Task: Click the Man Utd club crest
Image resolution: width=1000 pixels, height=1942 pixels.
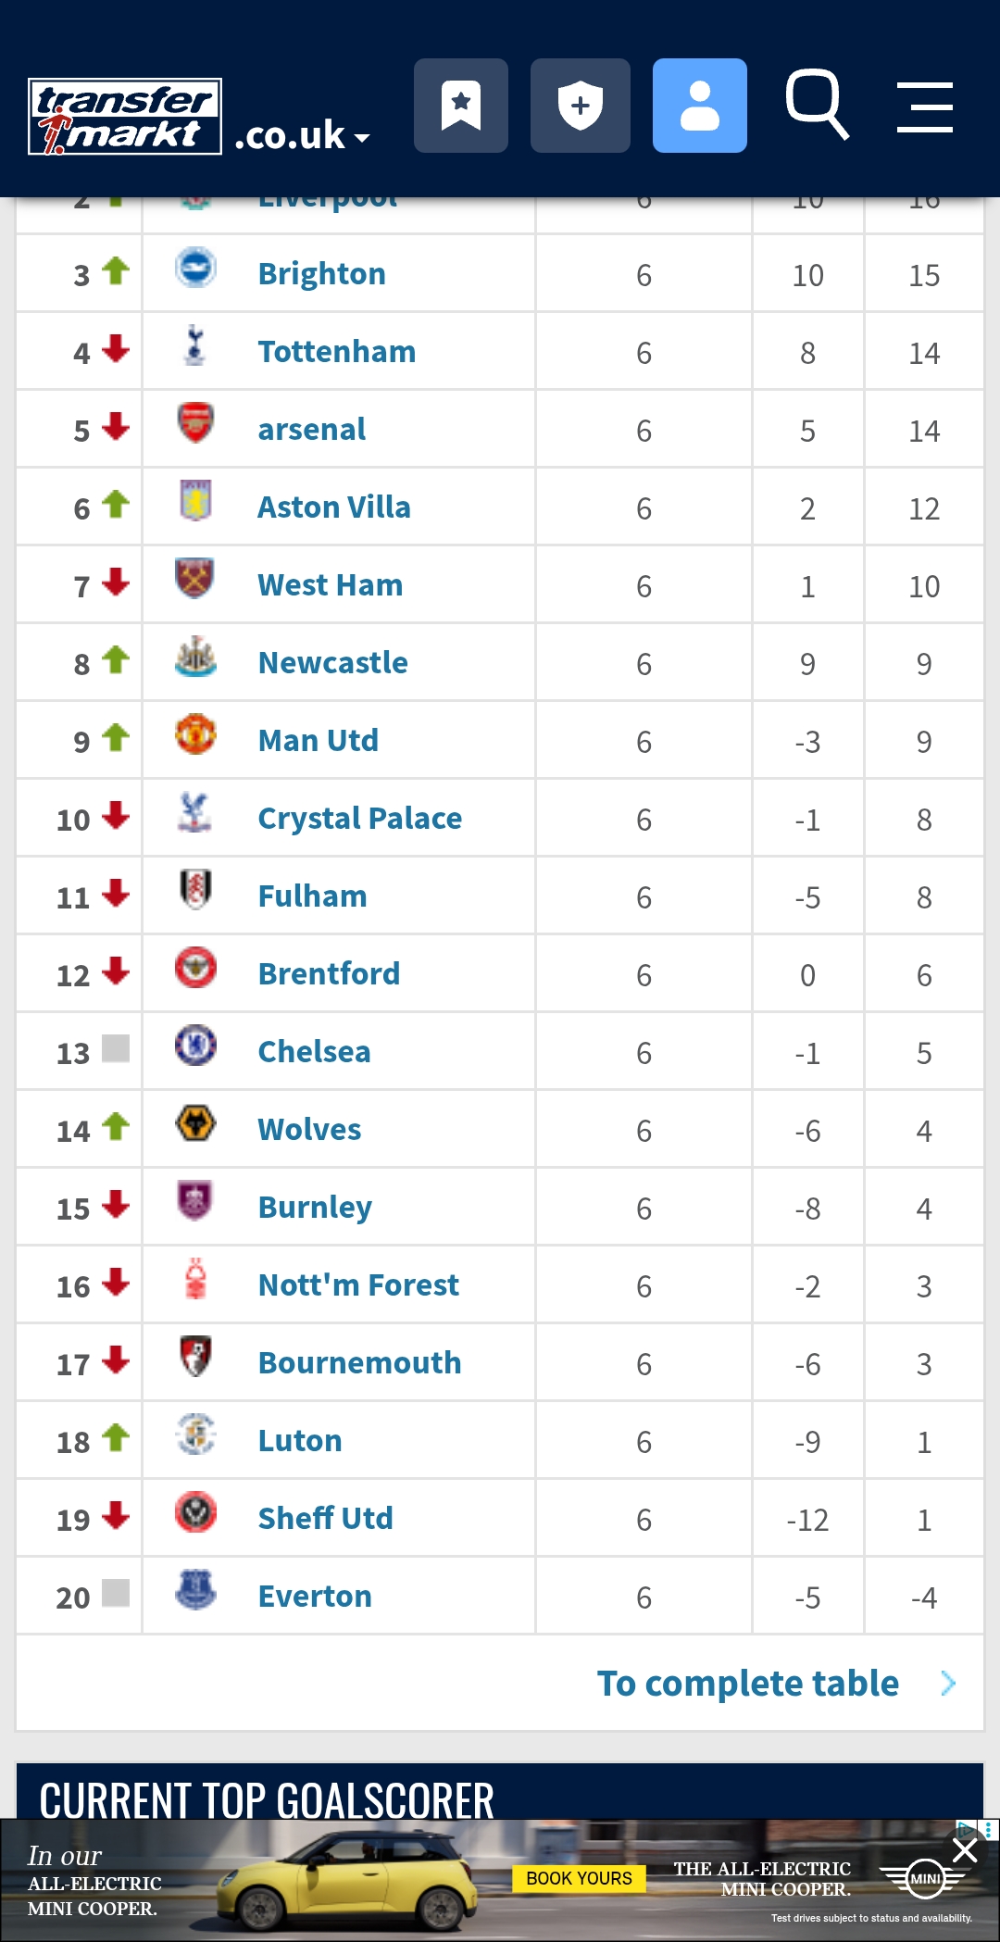Action: pyautogui.click(x=195, y=734)
